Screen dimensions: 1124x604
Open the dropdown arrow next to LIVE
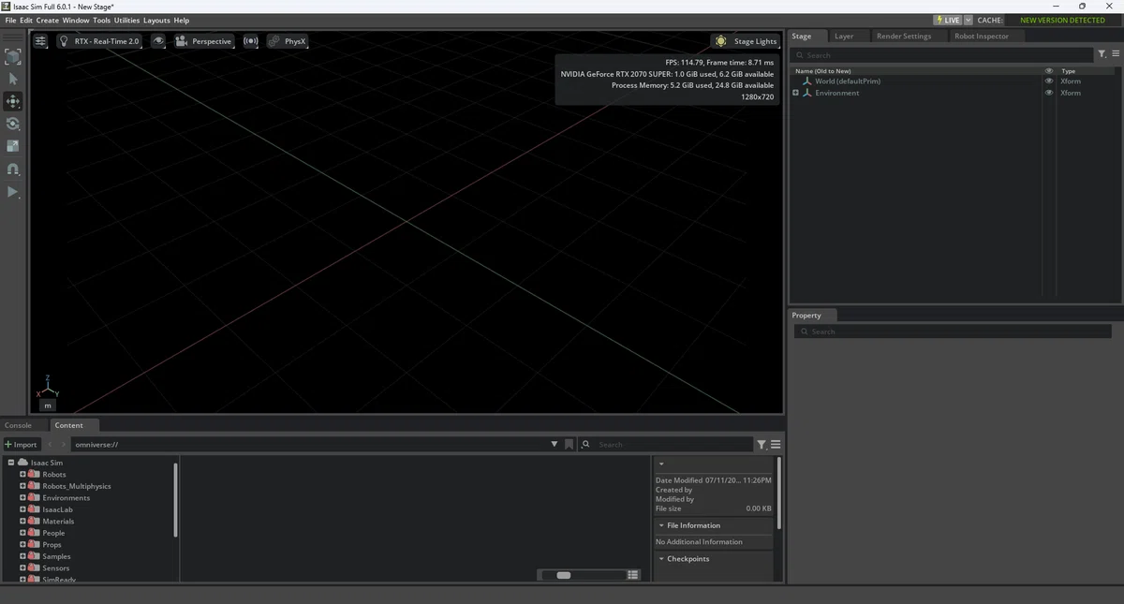tap(969, 20)
